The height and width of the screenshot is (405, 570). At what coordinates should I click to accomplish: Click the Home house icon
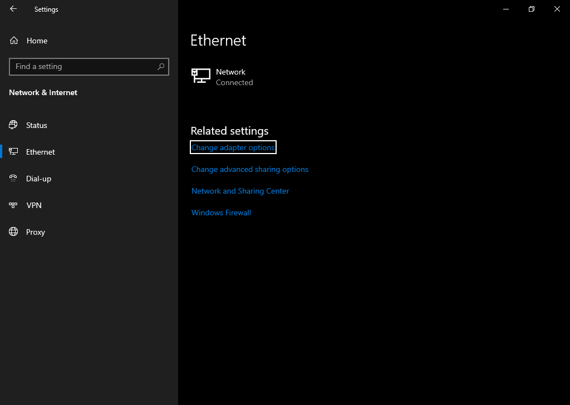click(x=14, y=41)
